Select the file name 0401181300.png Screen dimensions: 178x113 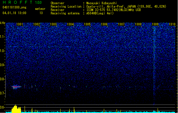point(14,7)
